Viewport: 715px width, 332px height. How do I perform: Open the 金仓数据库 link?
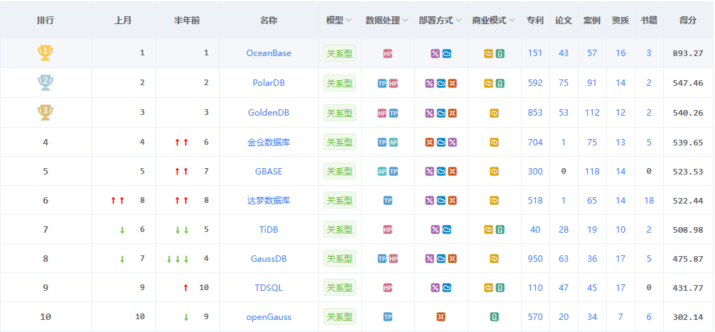(269, 143)
